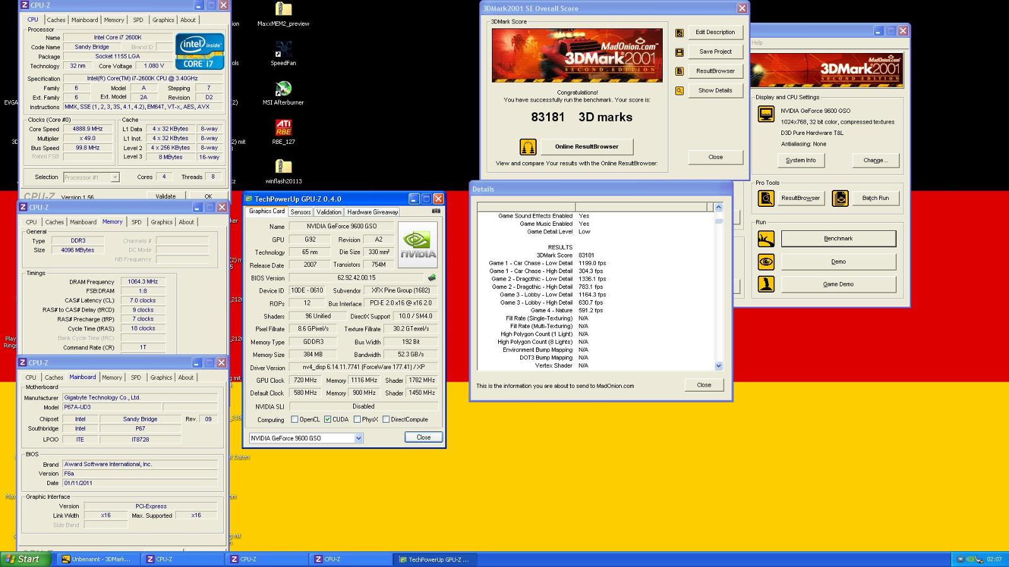
Task: Click the NVIDIA logo in GPU-Z
Action: [417, 245]
